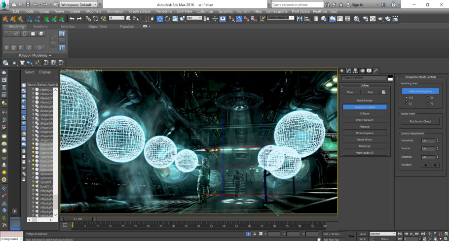Click the Horizontal camera adjustment spinner
Screen dimensions: 449x241
point(437,140)
